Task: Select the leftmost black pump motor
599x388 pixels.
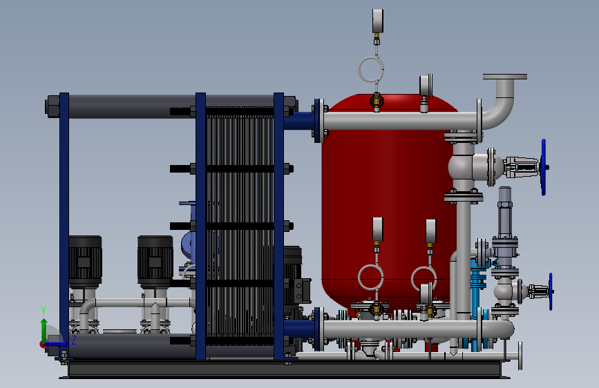Action: 85,262
